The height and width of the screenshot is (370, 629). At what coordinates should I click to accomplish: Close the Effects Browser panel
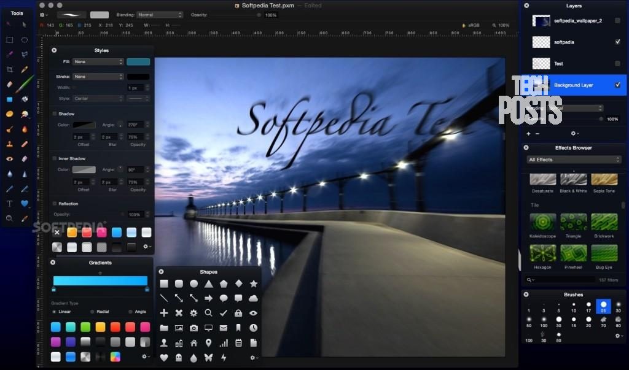(x=526, y=147)
